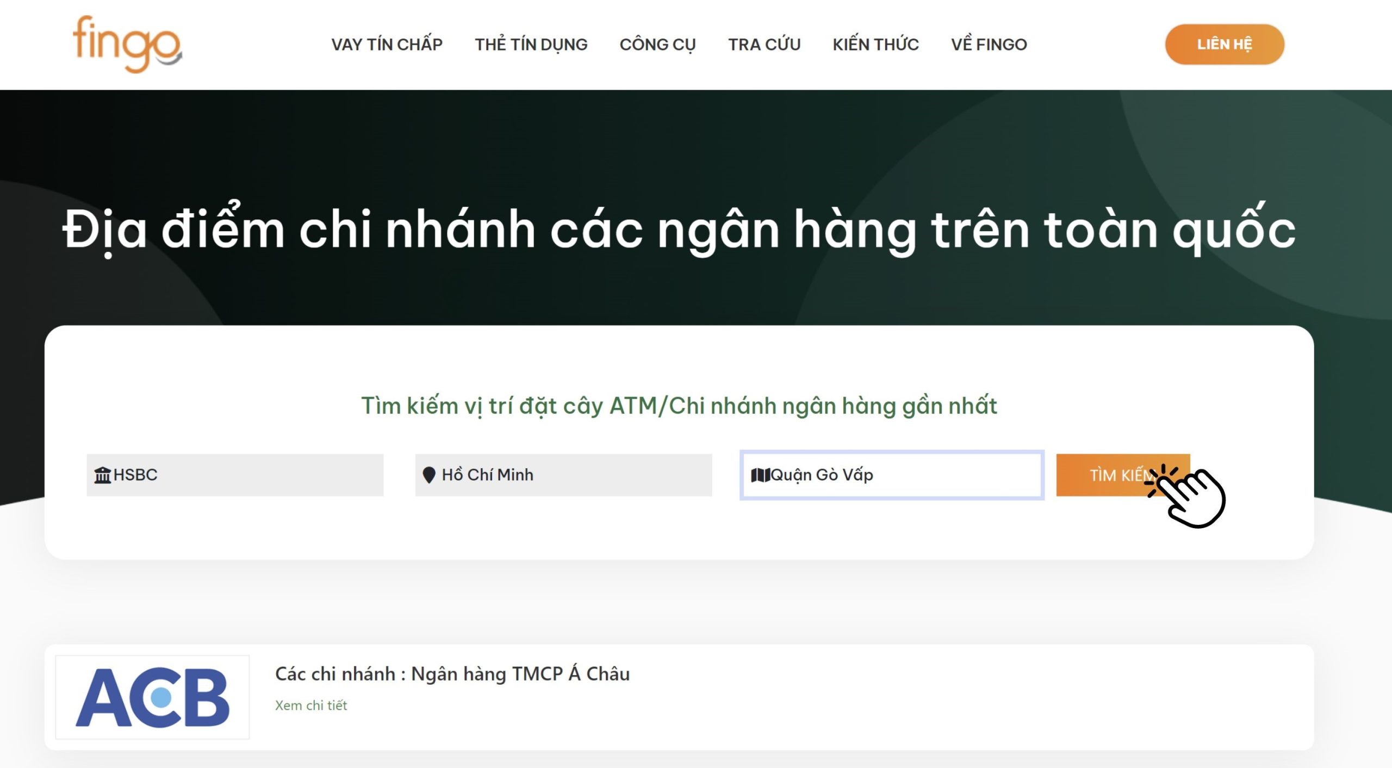Click the LIÊN HỆ contact button
Viewport: 1392px width, 768px height.
click(x=1225, y=44)
